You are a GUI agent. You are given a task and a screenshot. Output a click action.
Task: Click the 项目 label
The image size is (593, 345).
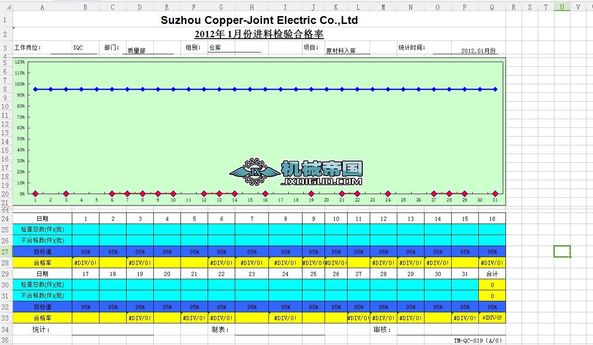click(311, 47)
